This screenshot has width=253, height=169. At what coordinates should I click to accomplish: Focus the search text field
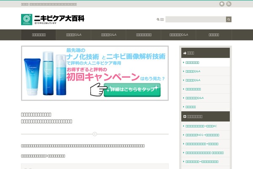click(196, 19)
